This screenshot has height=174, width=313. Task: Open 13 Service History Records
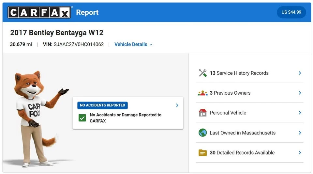(x=249, y=73)
